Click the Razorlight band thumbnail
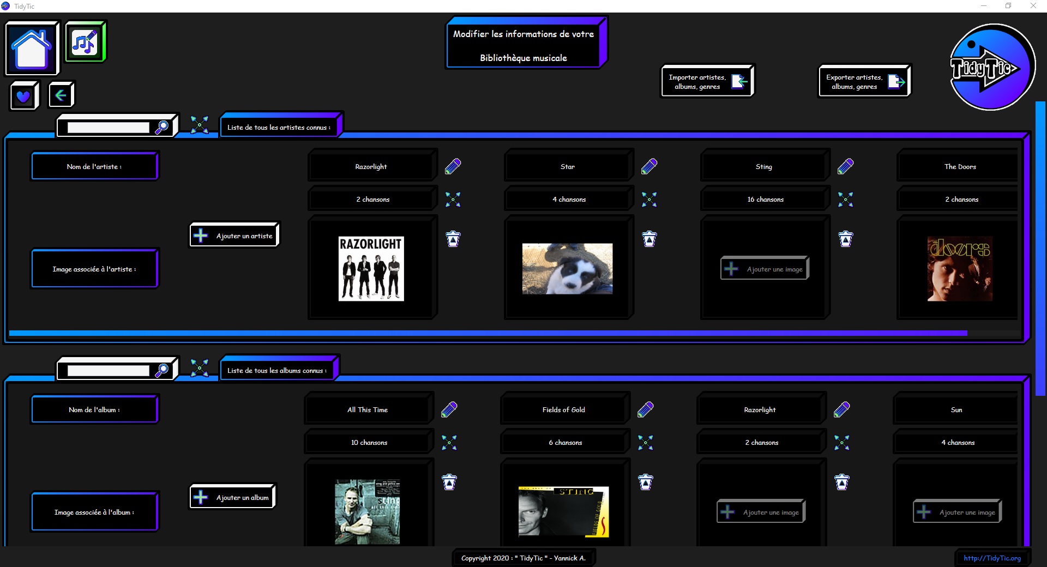 tap(371, 269)
